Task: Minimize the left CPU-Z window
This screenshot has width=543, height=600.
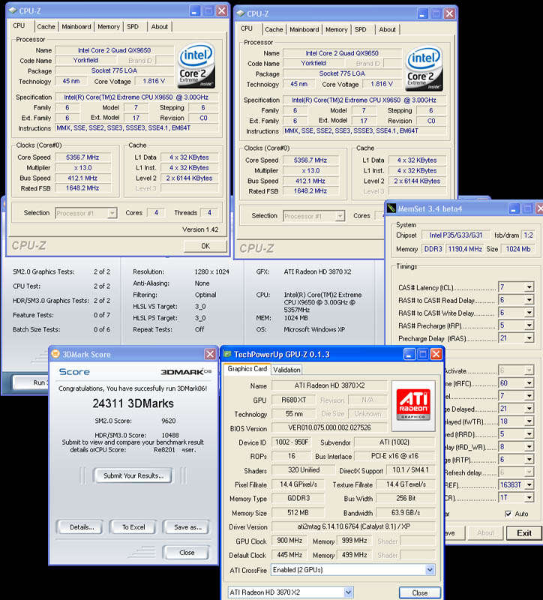Action: [194, 10]
